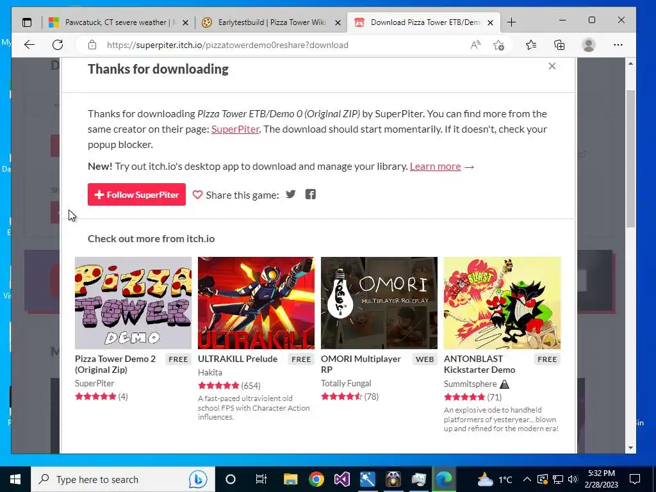This screenshot has width=656, height=492.
Task: Click the Read aloud icon
Action: [475, 45]
